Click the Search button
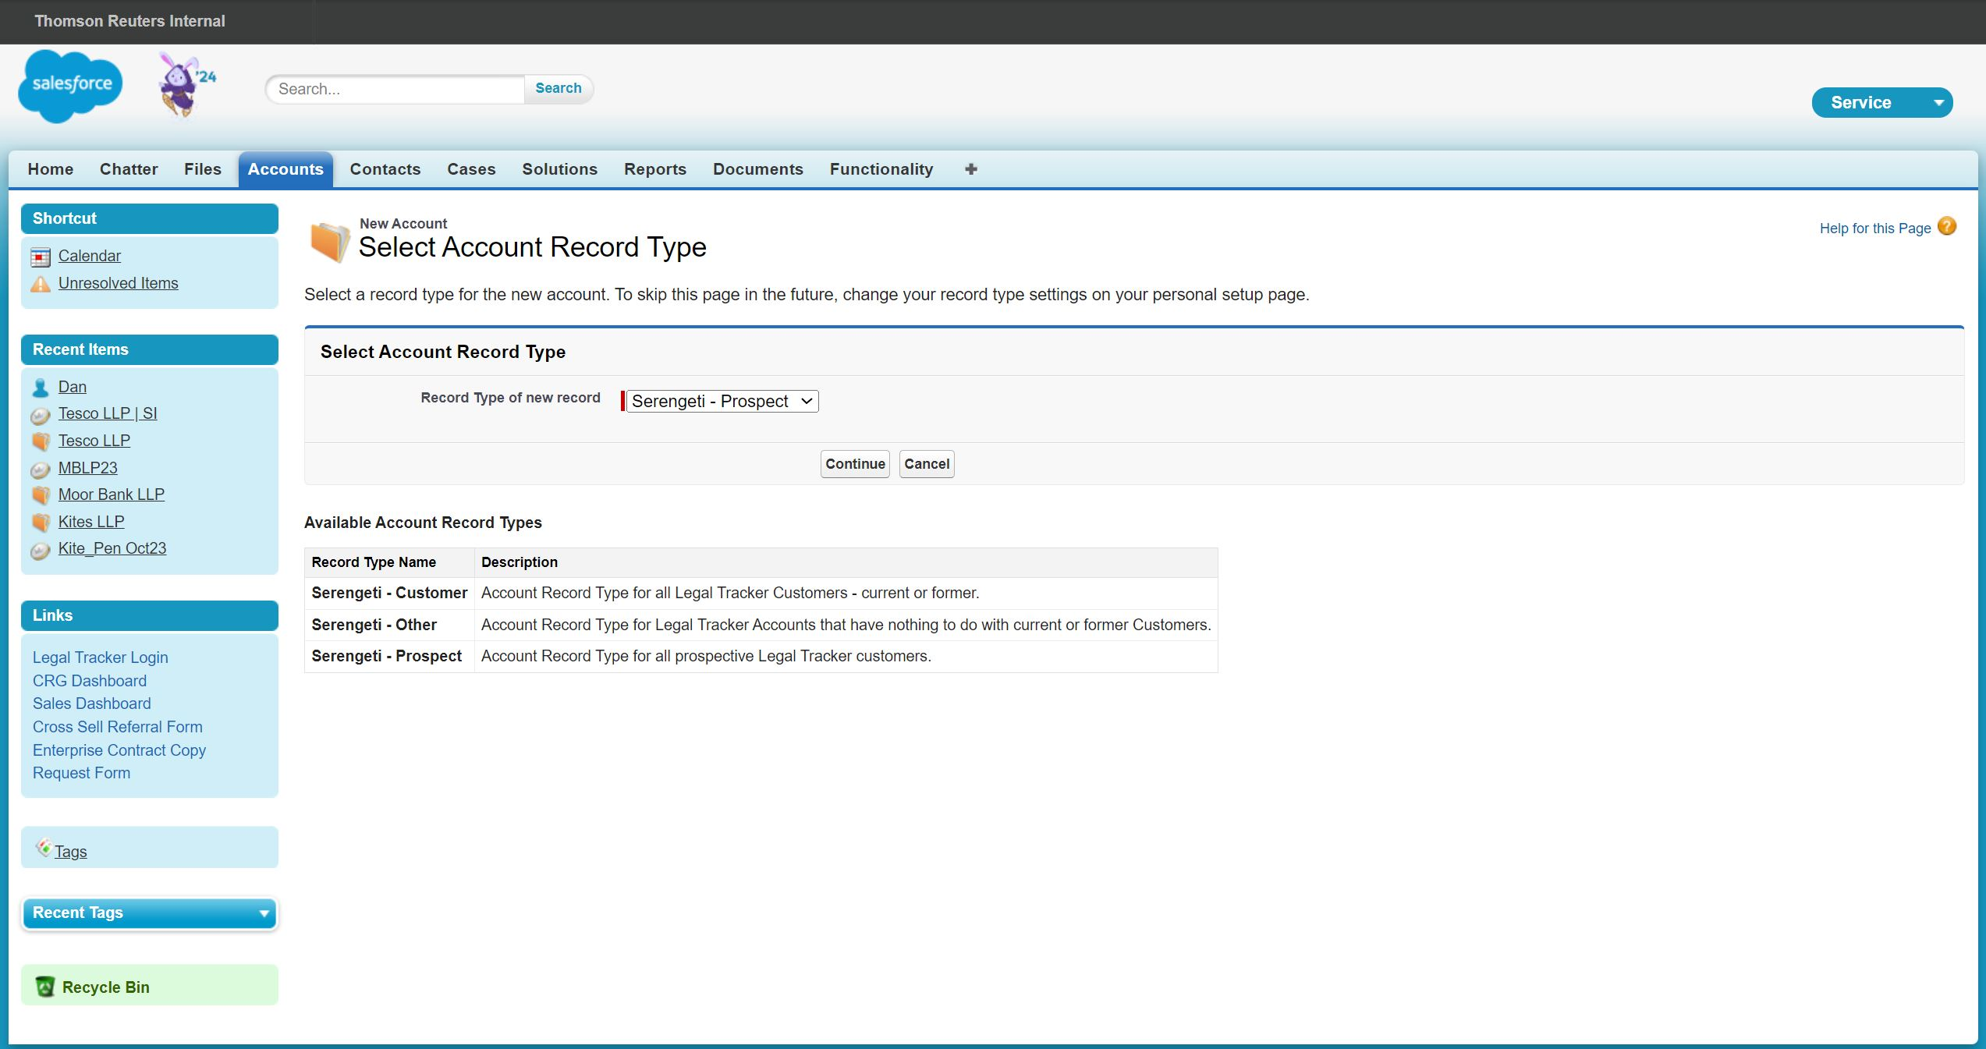Screen dimensions: 1986x1049 point(559,89)
